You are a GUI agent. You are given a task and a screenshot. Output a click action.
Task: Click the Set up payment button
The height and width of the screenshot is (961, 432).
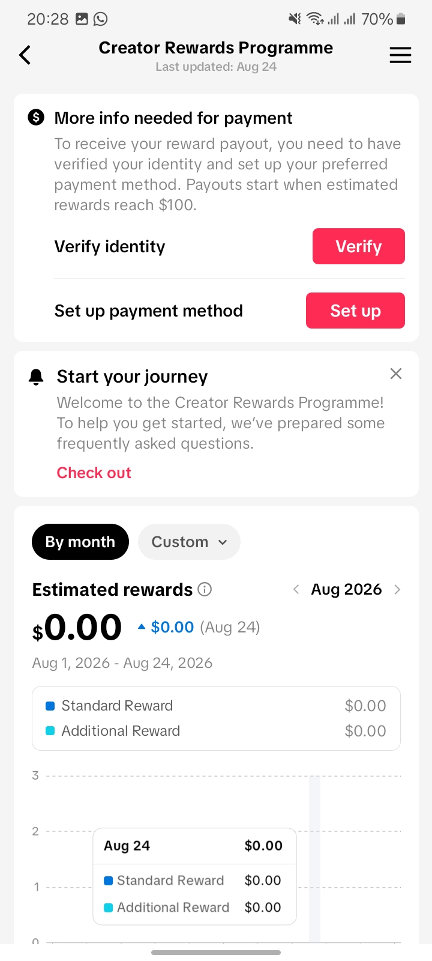point(355,311)
